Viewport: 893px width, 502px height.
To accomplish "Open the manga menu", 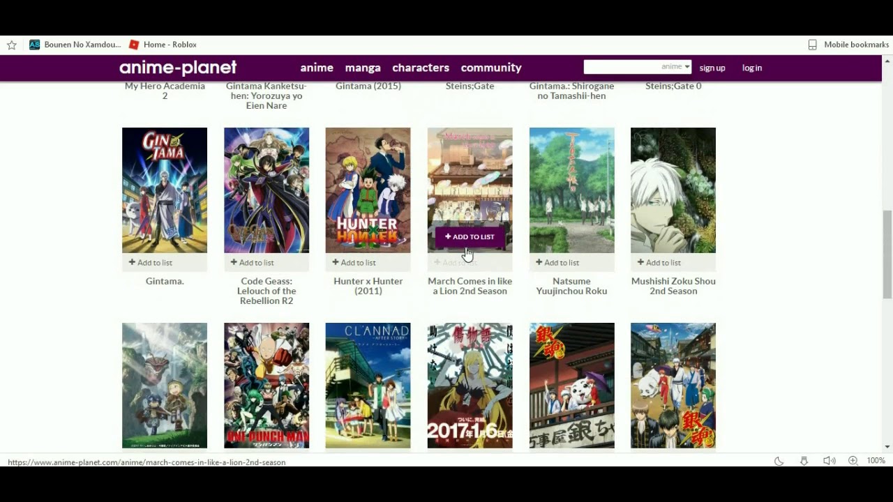I will [363, 68].
